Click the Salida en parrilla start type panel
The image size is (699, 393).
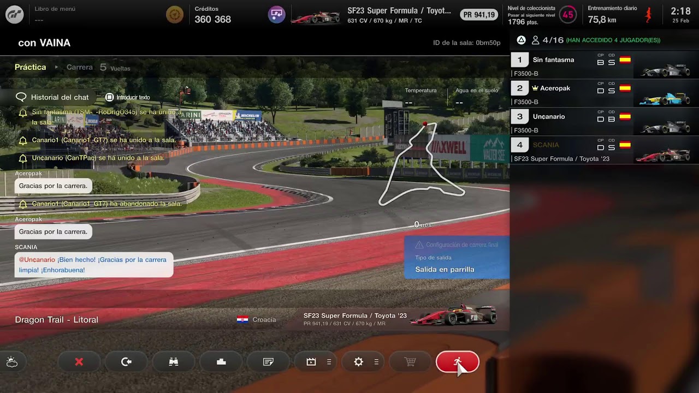(457, 258)
